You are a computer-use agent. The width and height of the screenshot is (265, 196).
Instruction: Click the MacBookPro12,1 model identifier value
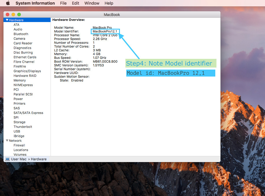[105, 31]
